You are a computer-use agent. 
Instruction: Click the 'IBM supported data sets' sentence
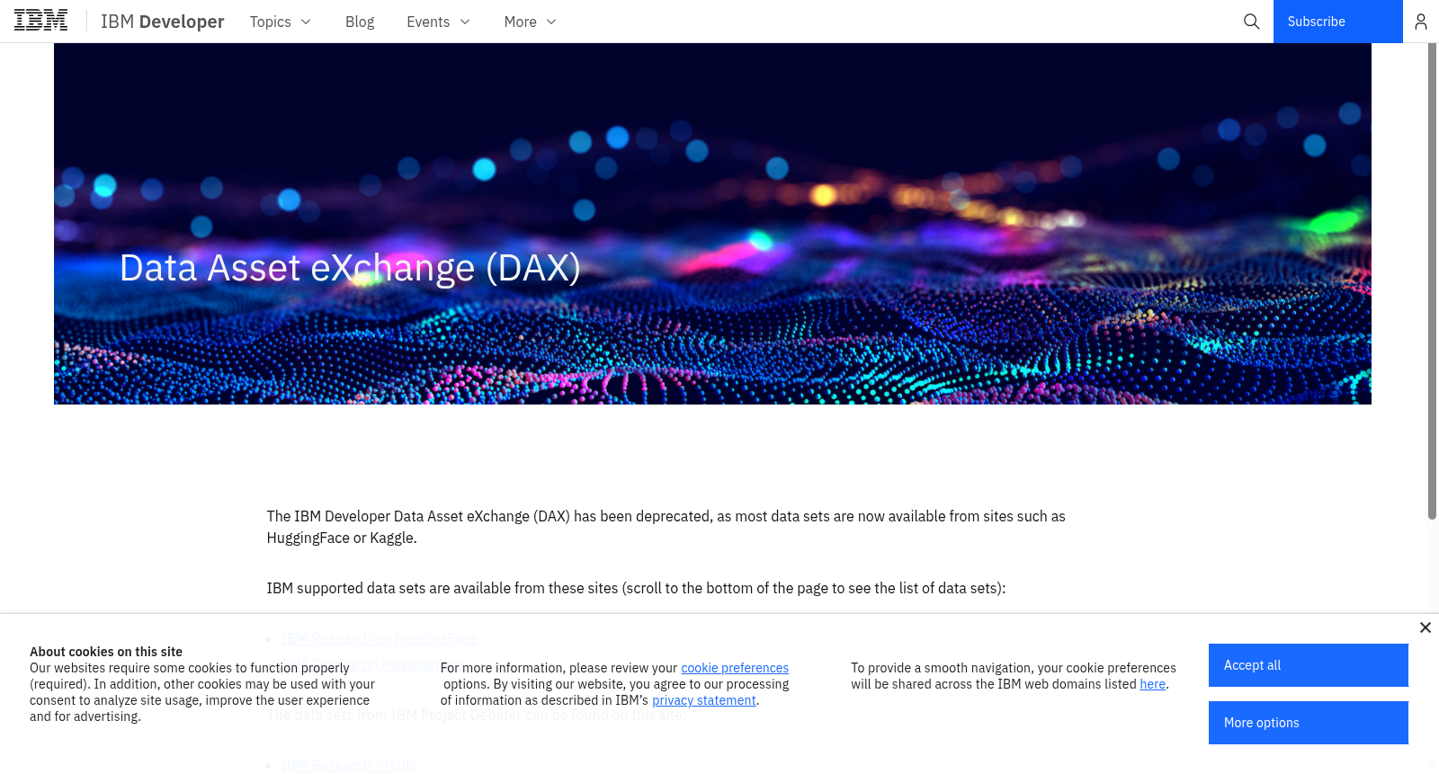coord(636,588)
